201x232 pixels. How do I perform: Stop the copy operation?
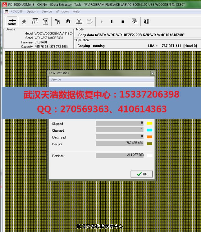[x=123, y=21]
